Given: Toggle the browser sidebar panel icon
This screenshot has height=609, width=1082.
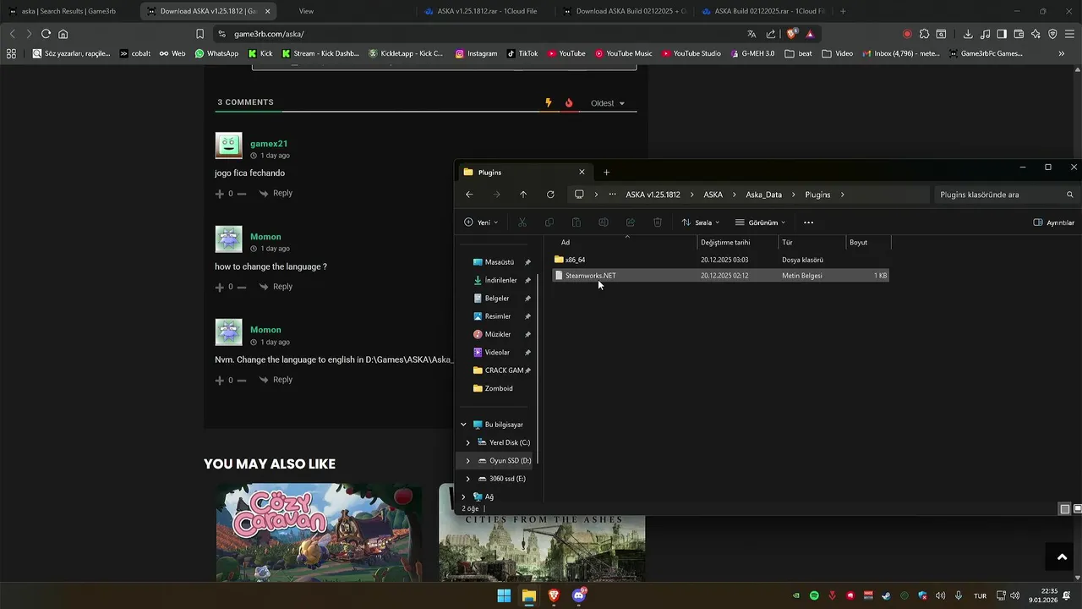Looking at the screenshot, I should 1002,34.
